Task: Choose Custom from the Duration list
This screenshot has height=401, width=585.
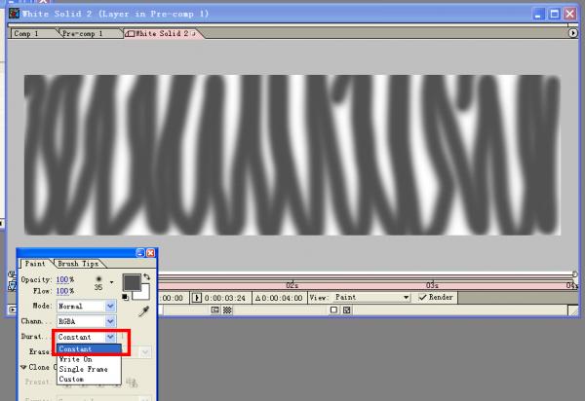Action: point(89,379)
